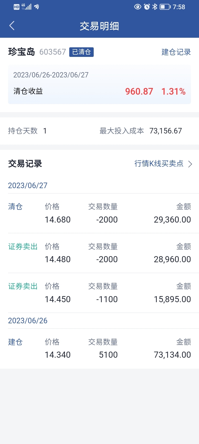Tap the chevron beside 行情K线买卖点
This screenshot has height=444, width=199.
click(190, 164)
